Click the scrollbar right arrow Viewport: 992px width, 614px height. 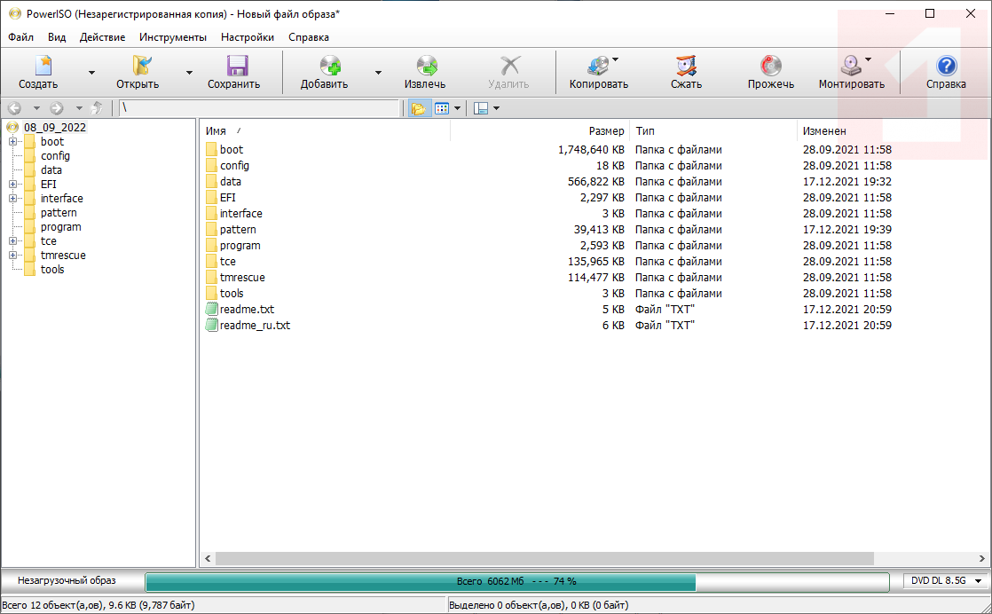coord(982,558)
